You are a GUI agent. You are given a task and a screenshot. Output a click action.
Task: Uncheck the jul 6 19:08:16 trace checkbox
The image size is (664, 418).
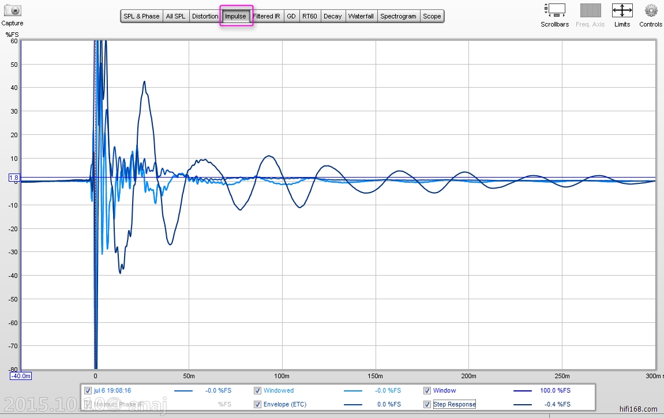pyautogui.click(x=88, y=390)
